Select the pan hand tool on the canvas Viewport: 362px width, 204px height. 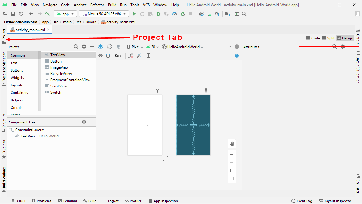pos(232,143)
